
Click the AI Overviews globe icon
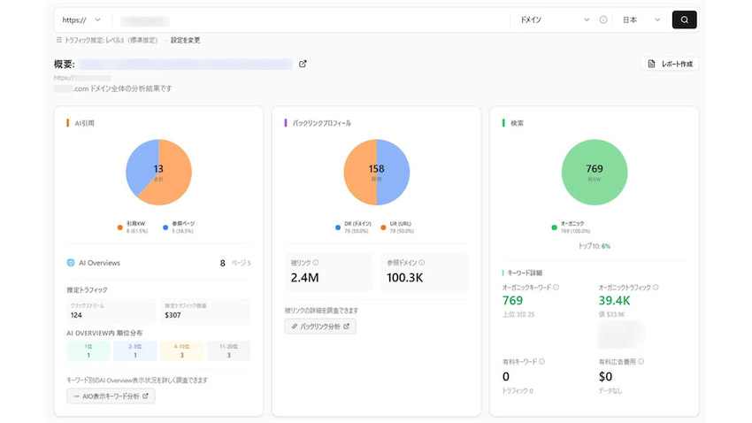coord(70,263)
